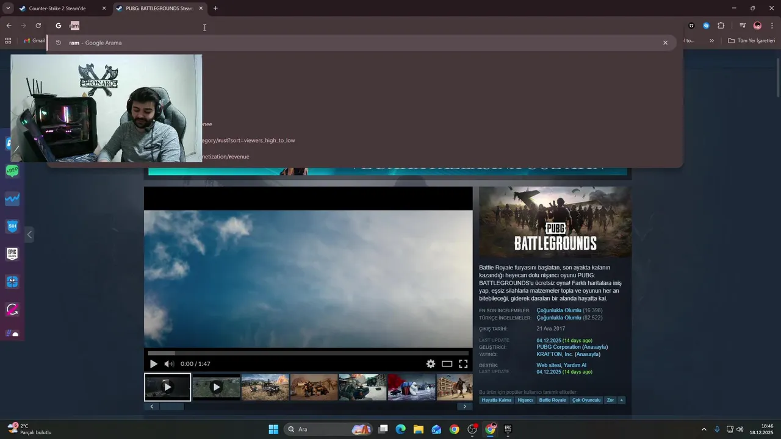
Task: Enter fullscreen on the trailer video
Action: 463,364
